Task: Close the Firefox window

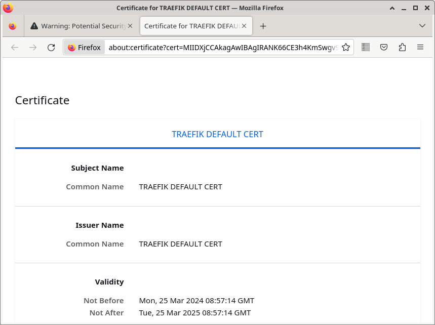Action: tap(427, 8)
